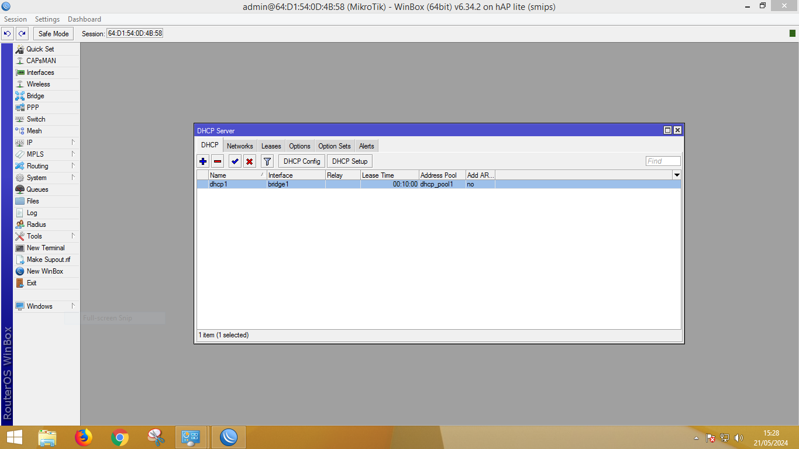Viewport: 799px width, 449px height.
Task: Switch to the Leases tab
Action: click(x=271, y=146)
